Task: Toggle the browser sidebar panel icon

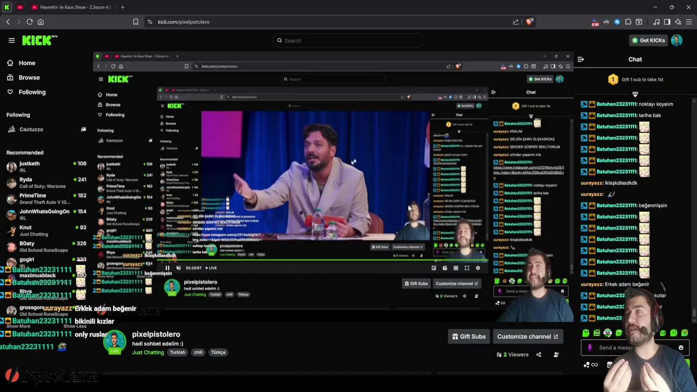Action: (667, 22)
